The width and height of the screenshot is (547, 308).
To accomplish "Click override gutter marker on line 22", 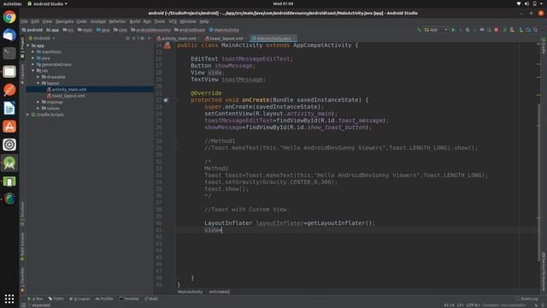I will tap(166, 100).
